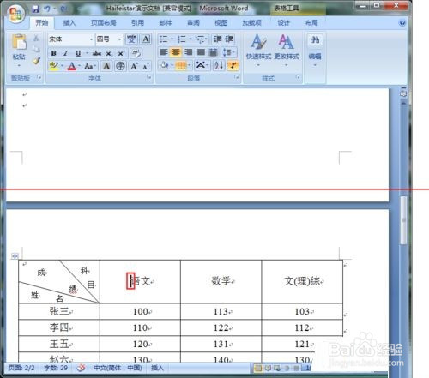The width and height of the screenshot is (429, 378).
Task: Open Word help question mark
Action: (x=402, y=23)
